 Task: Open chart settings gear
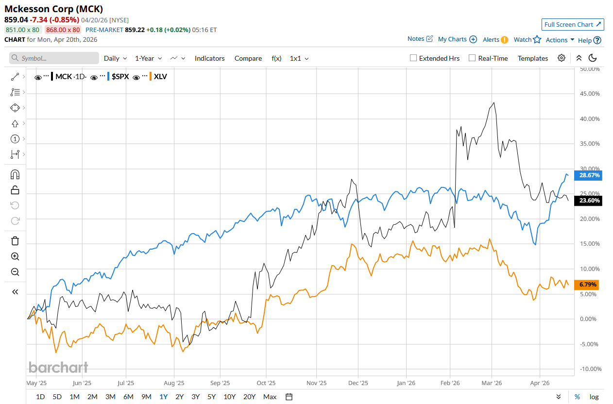click(562, 58)
